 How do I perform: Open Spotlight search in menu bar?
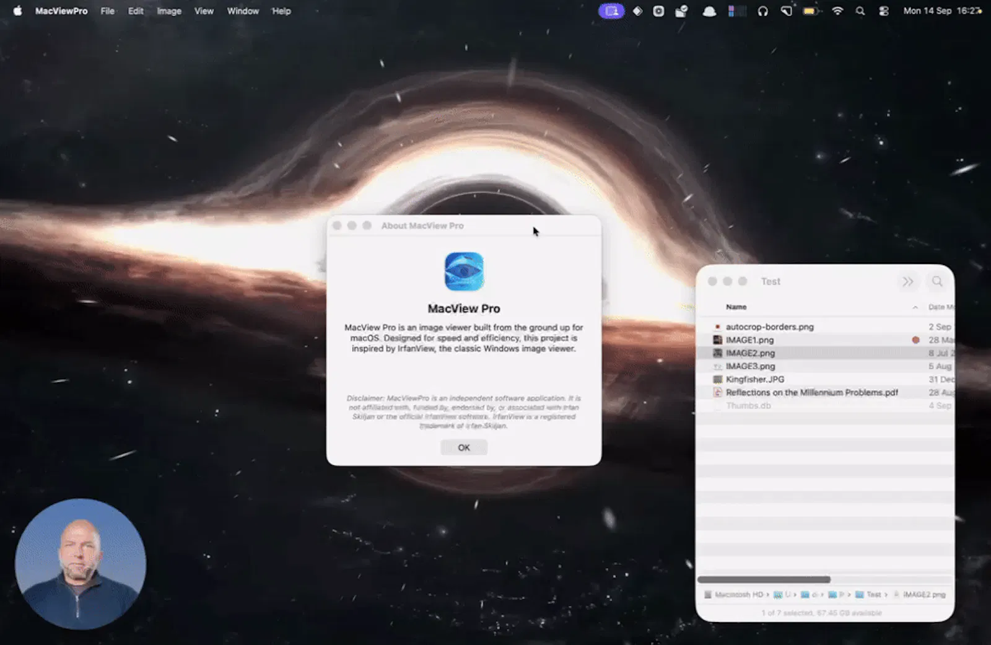pyautogui.click(x=860, y=11)
